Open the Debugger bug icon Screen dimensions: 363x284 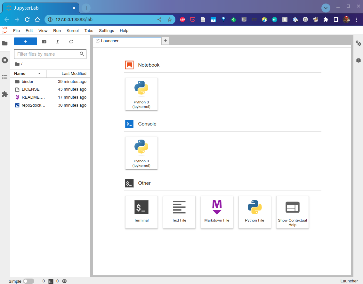359,60
